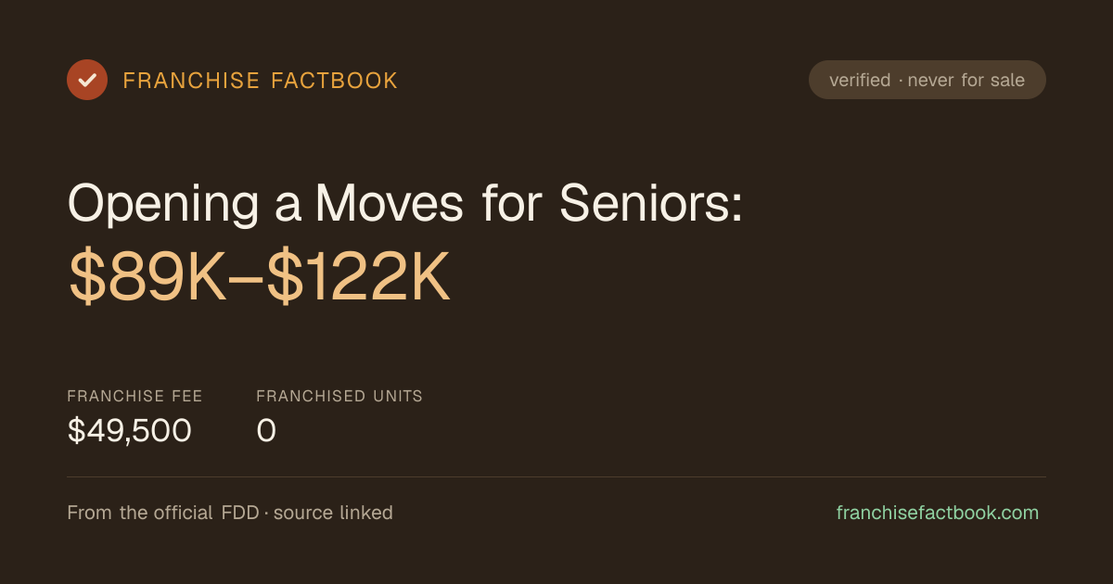1113x584 pixels.
Task: Click the word verified in the badge
Action: coord(860,81)
